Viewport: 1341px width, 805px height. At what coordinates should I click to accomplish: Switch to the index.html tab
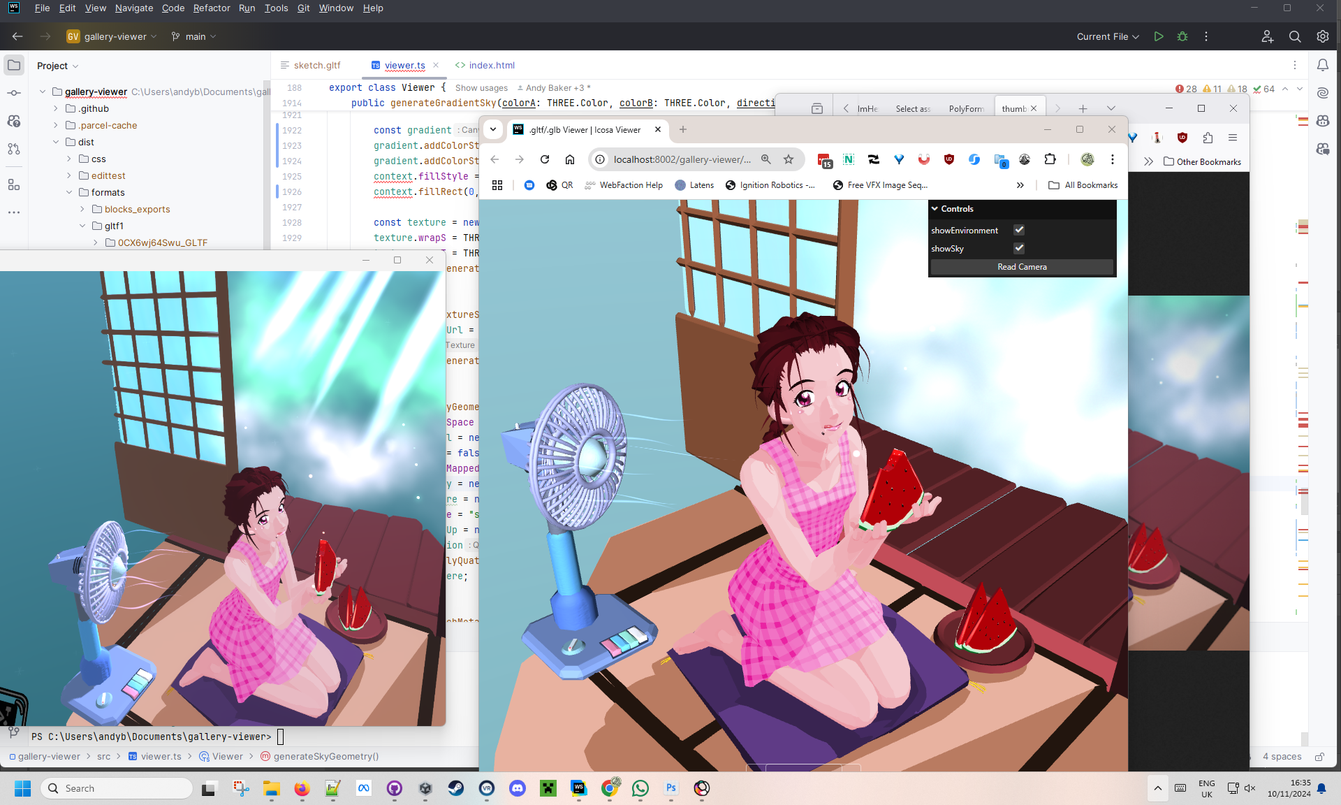[491, 65]
